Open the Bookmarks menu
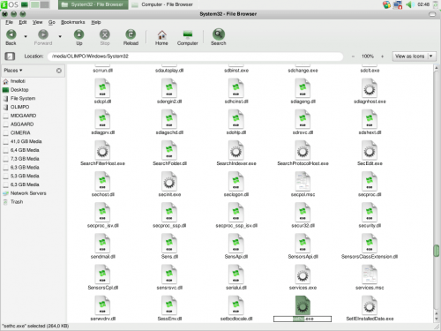 tap(72, 22)
